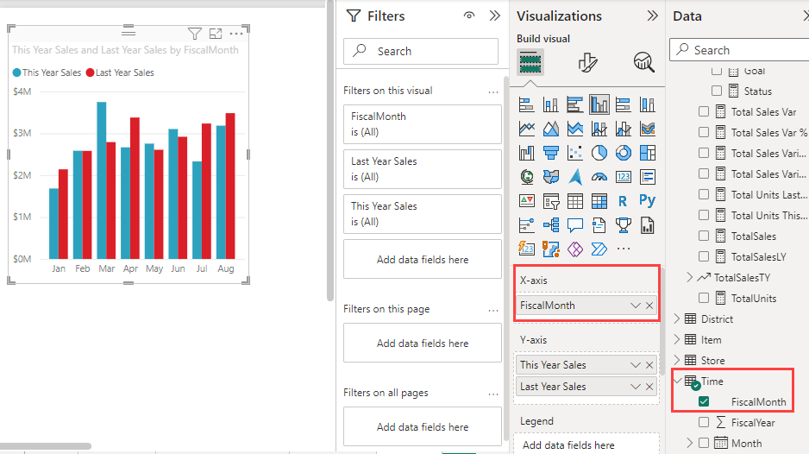The height and width of the screenshot is (454, 809).
Task: Add the Q&A speech bubble visual
Action: pos(574,225)
